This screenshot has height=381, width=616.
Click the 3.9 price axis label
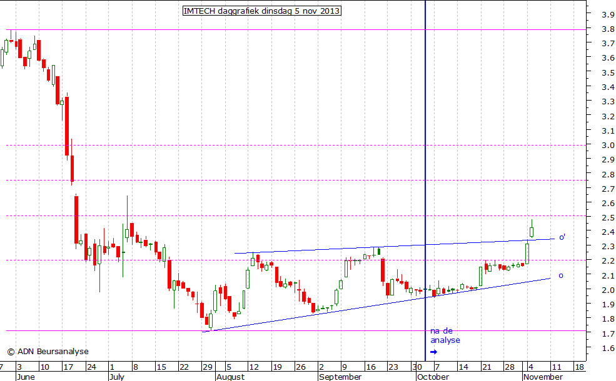(x=608, y=15)
